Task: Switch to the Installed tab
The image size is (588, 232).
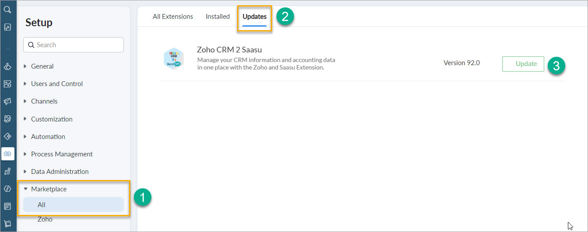Action: [218, 17]
